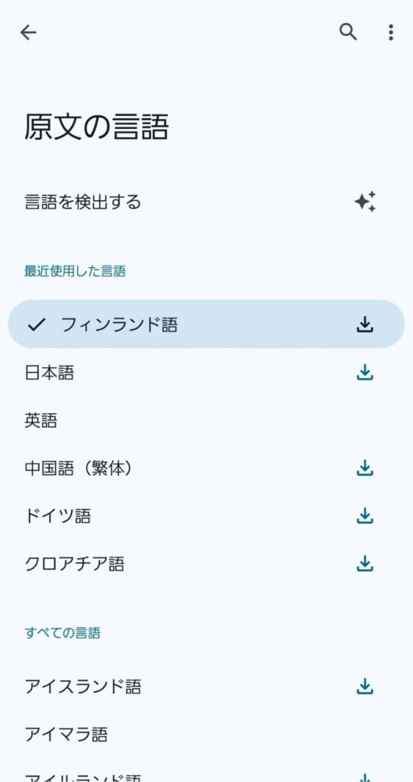
Task: Download the フィンランド語 offline pack
Action: click(365, 324)
